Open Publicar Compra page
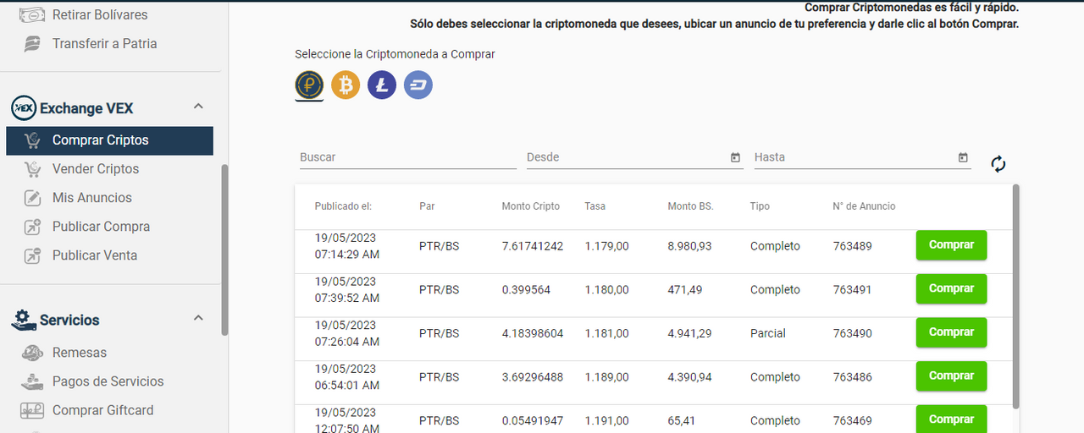 click(101, 227)
